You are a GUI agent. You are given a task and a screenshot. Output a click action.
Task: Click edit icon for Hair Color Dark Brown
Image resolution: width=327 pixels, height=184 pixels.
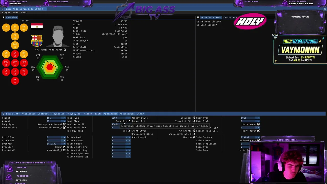[x=258, y=124]
